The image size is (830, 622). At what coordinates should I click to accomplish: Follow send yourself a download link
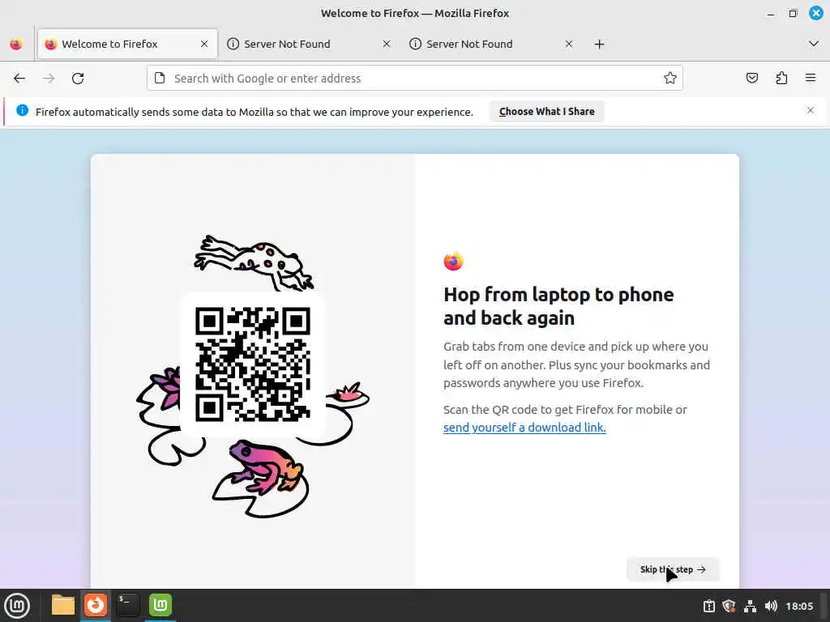point(524,428)
